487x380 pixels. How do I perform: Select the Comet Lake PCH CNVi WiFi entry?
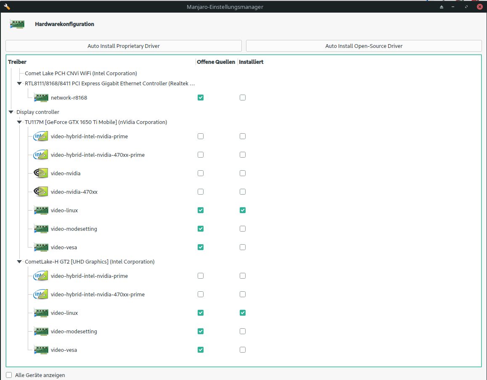point(81,73)
